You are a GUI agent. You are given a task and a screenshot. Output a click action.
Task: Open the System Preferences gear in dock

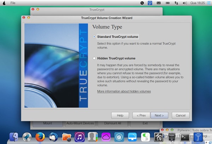pyautogui.click(x=159, y=137)
